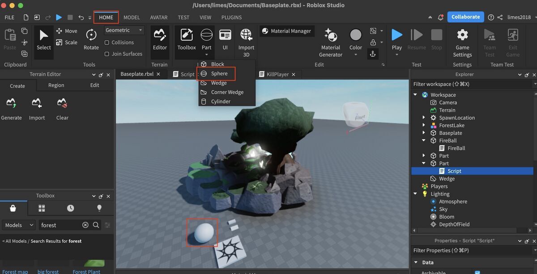Open the Geometric dropdown
Viewport: 537px width, 274px height.
(x=124, y=30)
